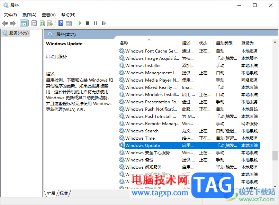Click the scrollbar down arrow in services list

click(275, 186)
